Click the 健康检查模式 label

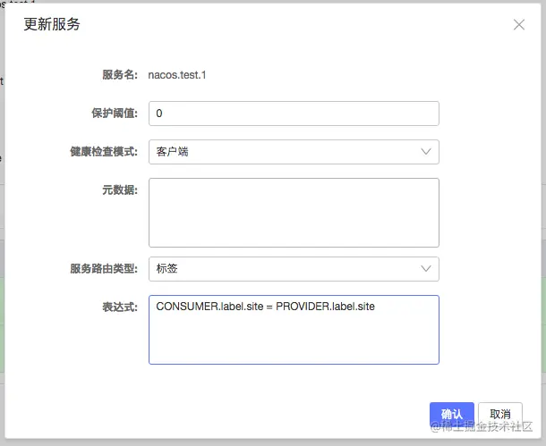click(104, 152)
